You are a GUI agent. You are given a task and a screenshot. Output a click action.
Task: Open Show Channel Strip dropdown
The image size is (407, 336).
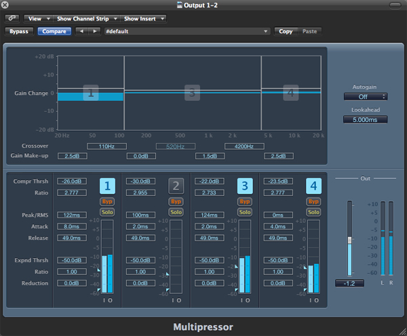(x=87, y=19)
